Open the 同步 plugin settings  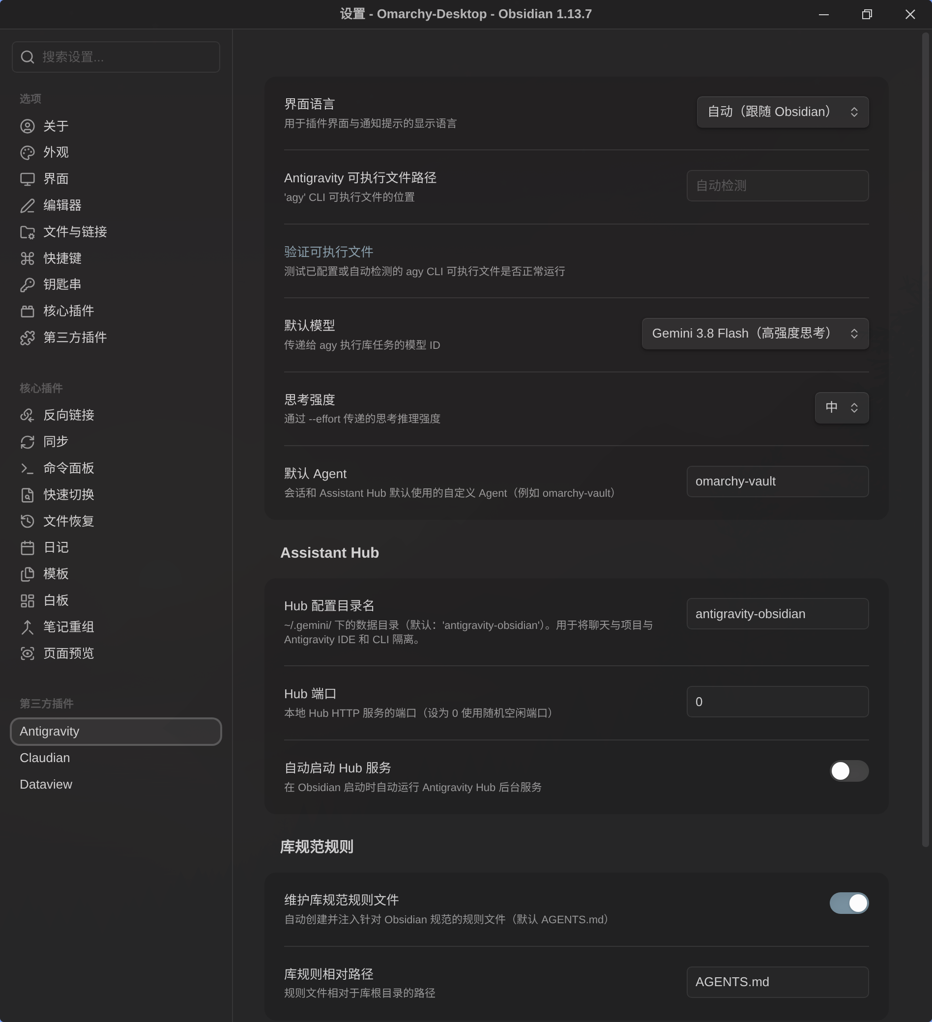point(116,442)
